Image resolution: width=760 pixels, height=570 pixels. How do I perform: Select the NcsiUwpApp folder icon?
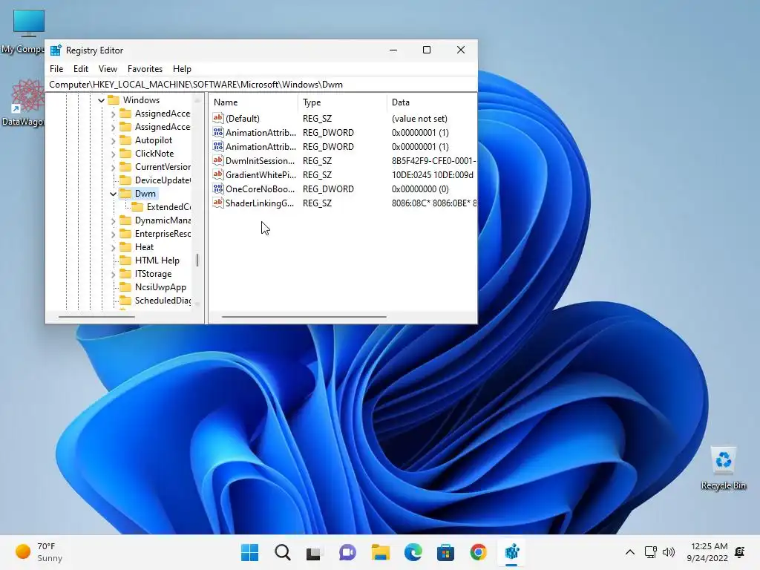(x=125, y=287)
